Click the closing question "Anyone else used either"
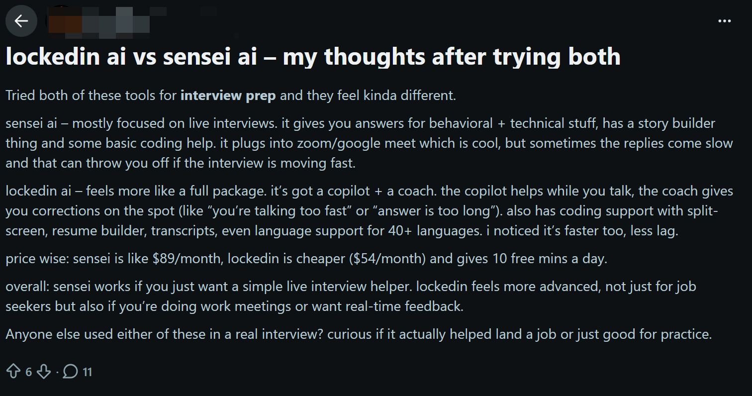The width and height of the screenshot is (752, 396). click(x=358, y=334)
